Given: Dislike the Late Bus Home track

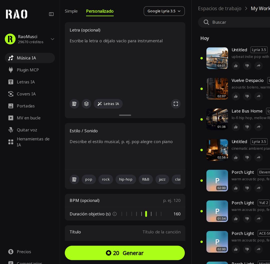Looking at the screenshot, I should click(x=247, y=127).
